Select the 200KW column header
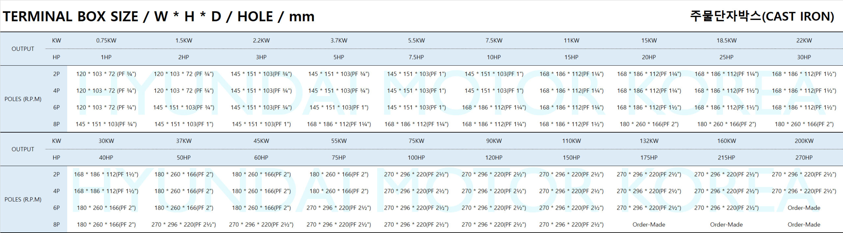The width and height of the screenshot is (843, 233). [x=804, y=141]
